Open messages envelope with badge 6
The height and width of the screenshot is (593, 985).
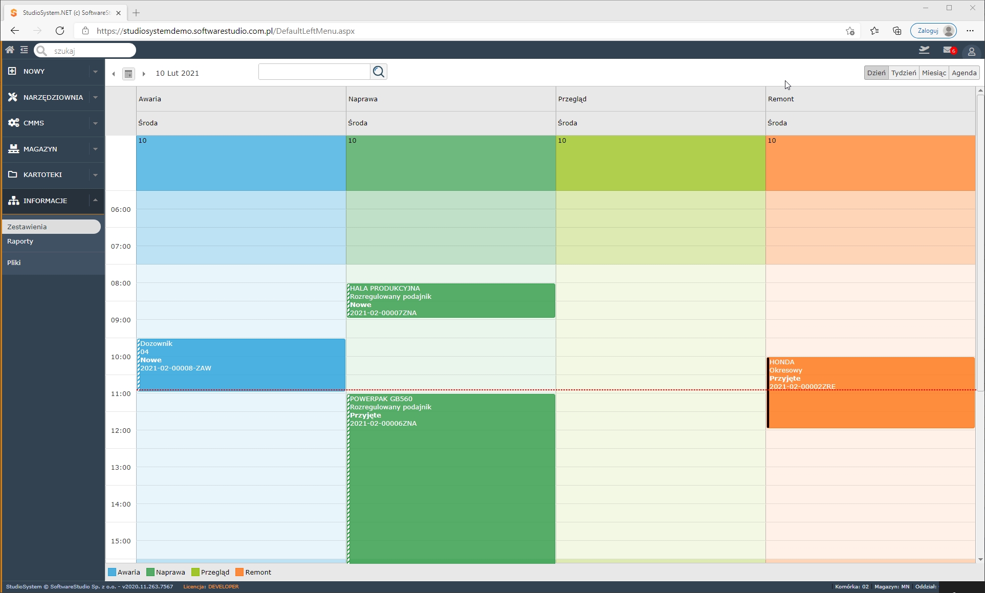949,50
